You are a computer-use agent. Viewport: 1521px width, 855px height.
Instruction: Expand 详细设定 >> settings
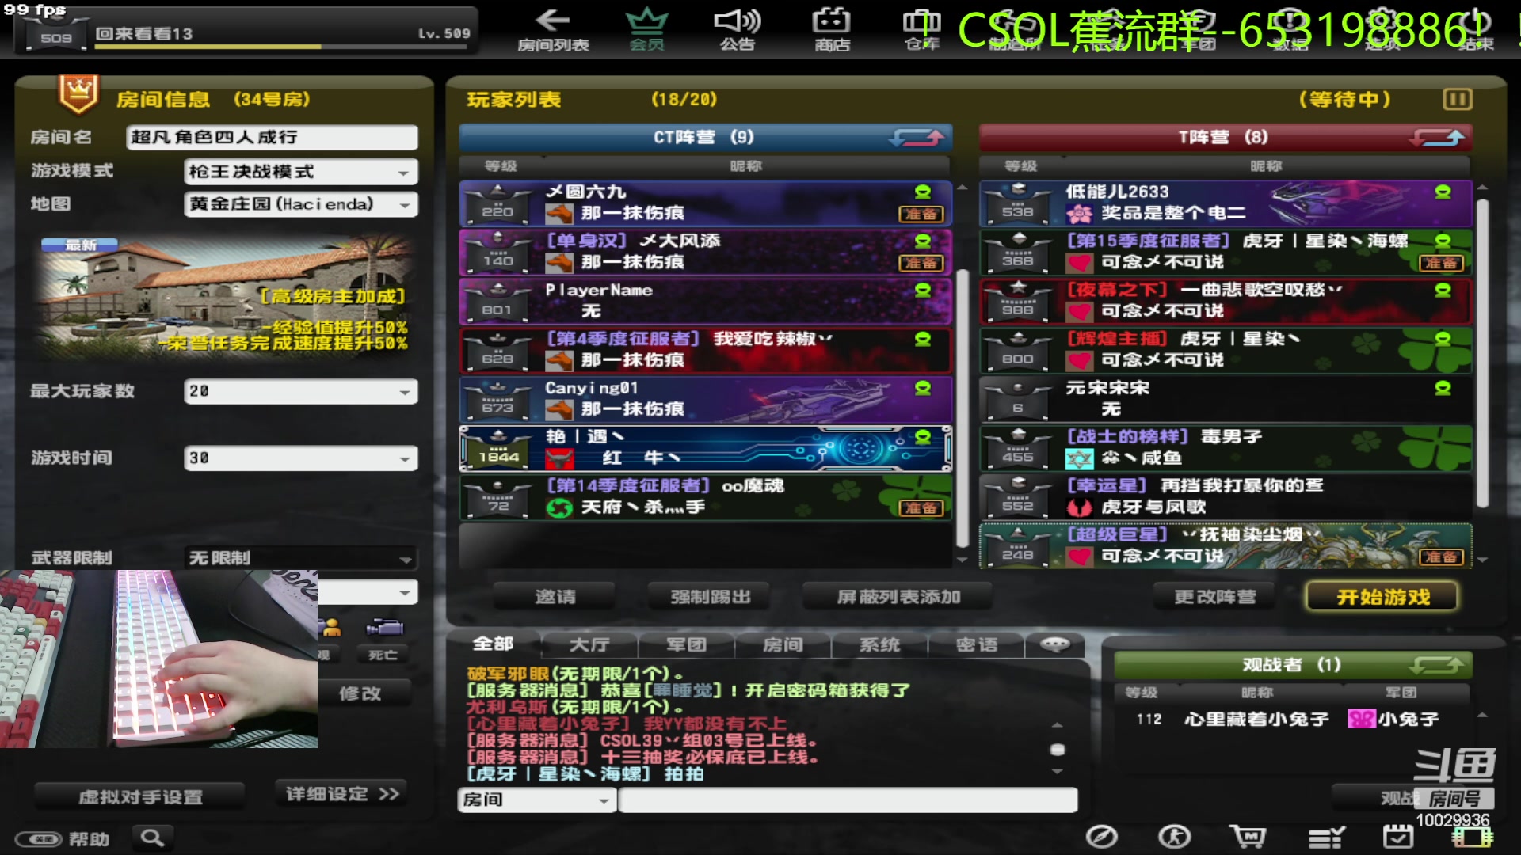341,794
